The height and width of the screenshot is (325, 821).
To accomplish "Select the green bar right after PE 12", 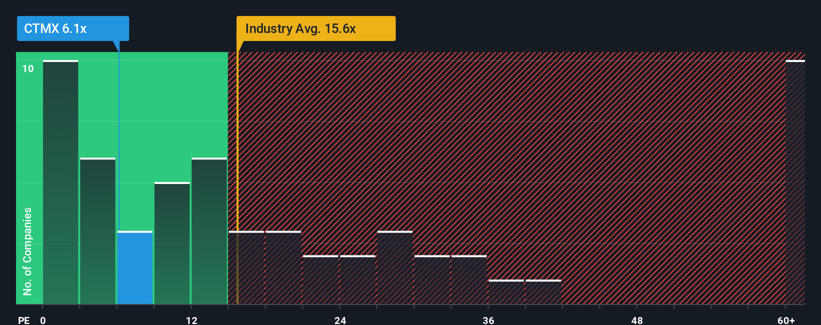I will (209, 231).
